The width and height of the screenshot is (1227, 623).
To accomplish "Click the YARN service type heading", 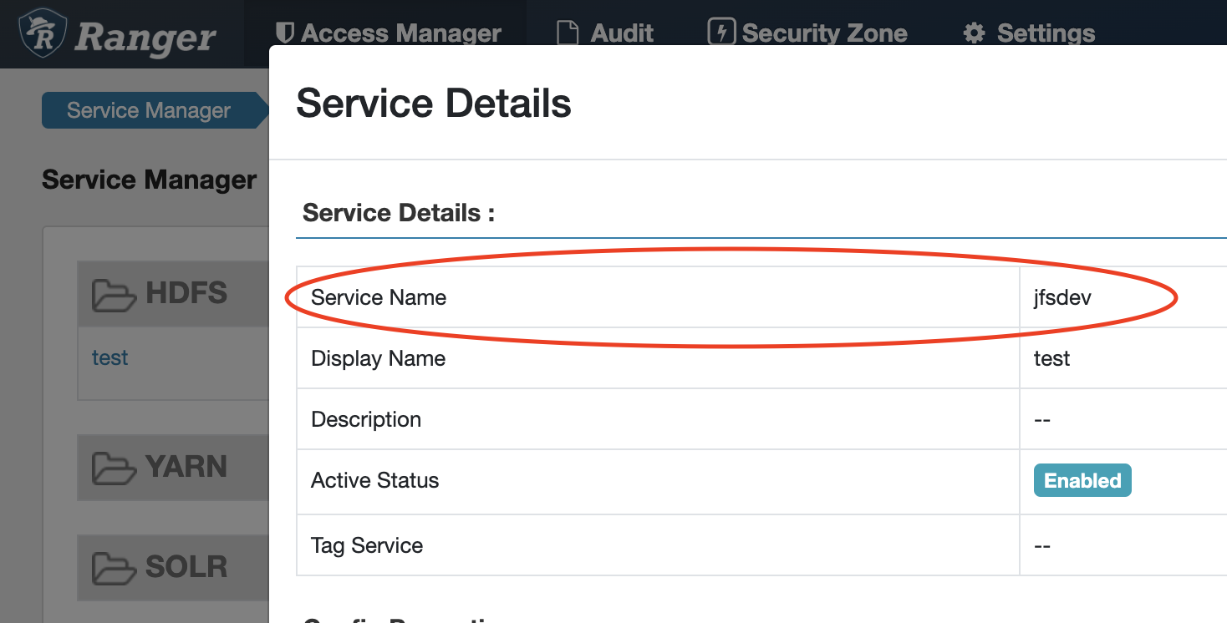I will (x=186, y=467).
